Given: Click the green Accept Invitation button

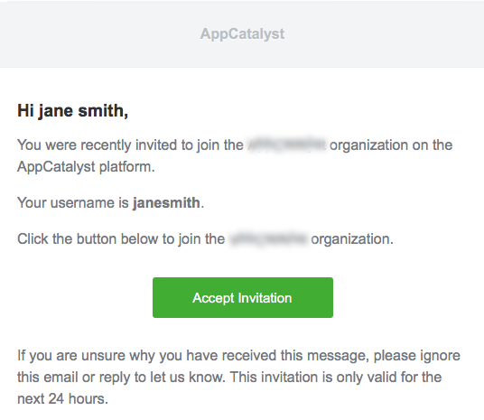Looking at the screenshot, I should tap(243, 297).
